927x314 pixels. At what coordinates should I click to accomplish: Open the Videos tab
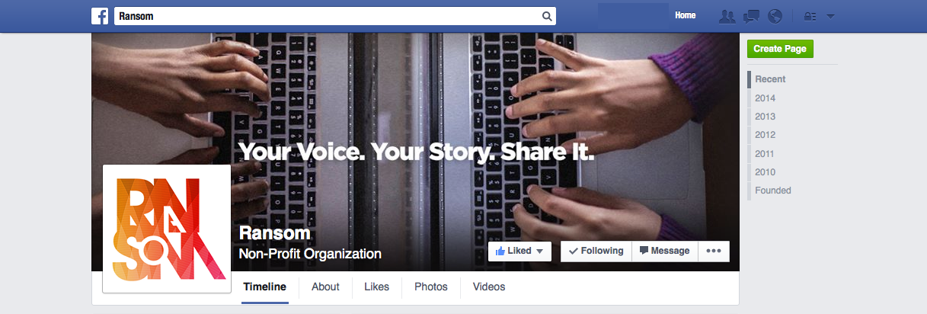489,287
